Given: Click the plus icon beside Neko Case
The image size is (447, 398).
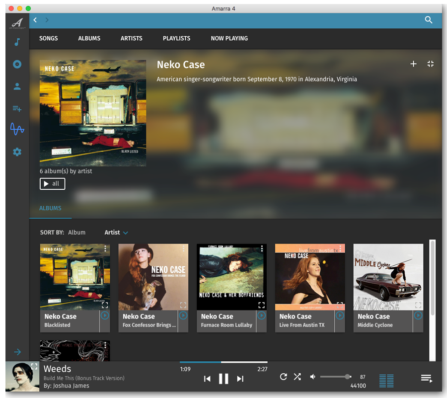Looking at the screenshot, I should coord(413,64).
